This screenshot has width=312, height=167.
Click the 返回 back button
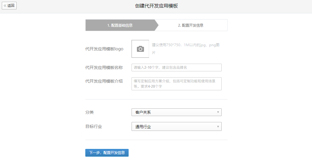click(x=9, y=6)
